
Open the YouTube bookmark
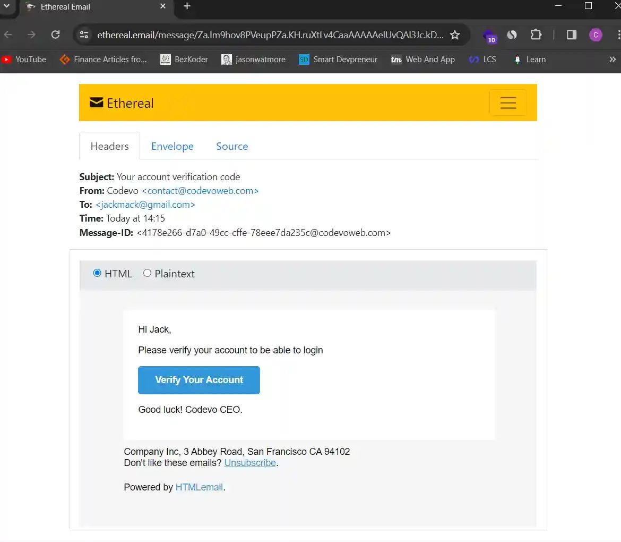24,60
